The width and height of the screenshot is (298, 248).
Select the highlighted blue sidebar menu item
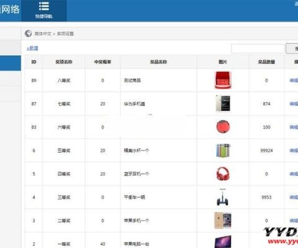point(11,63)
